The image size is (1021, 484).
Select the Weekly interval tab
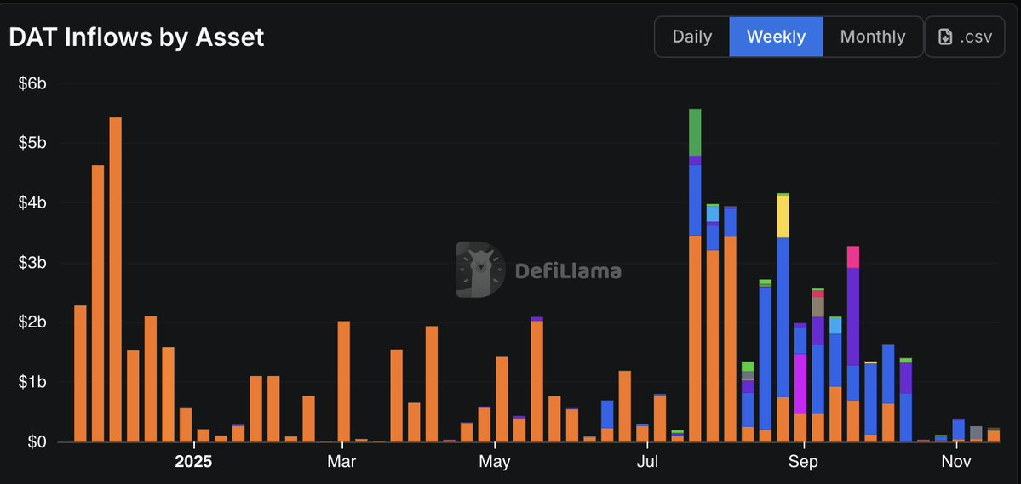click(x=776, y=37)
